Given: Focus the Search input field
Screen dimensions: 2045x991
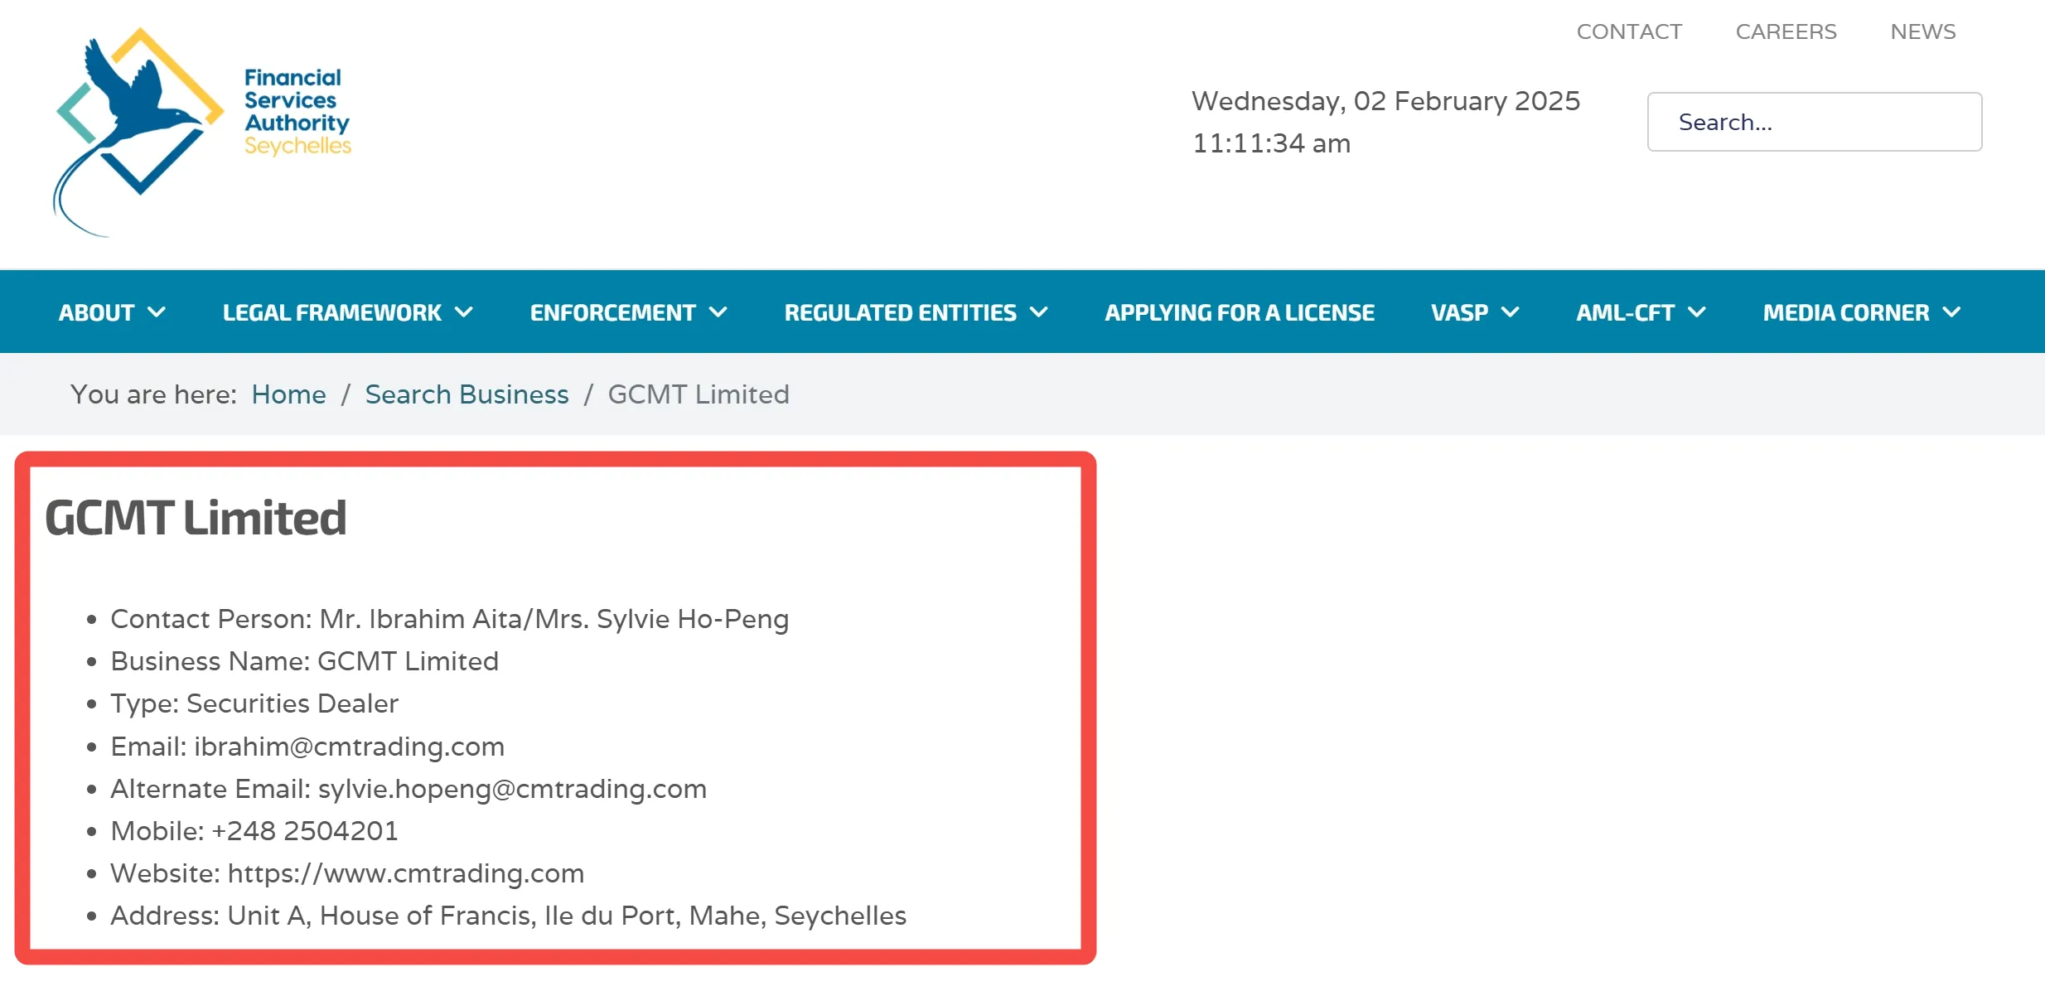Looking at the screenshot, I should (x=1815, y=122).
